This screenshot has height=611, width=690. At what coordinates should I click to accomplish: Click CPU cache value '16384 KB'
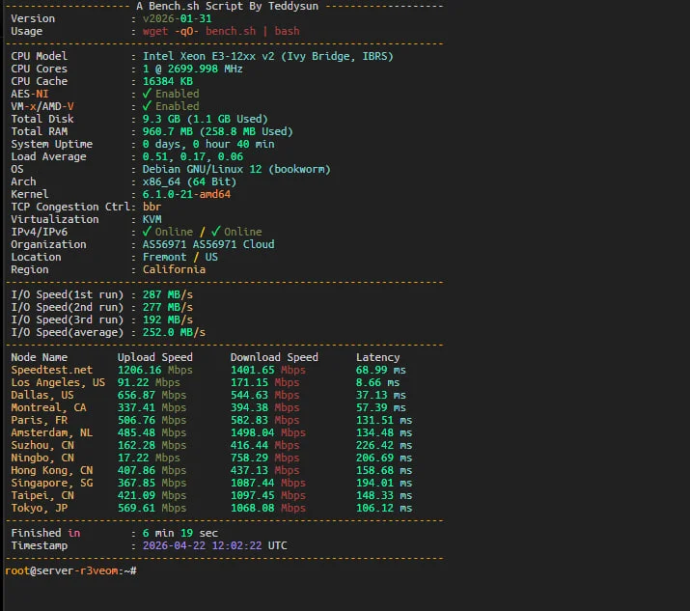click(168, 81)
